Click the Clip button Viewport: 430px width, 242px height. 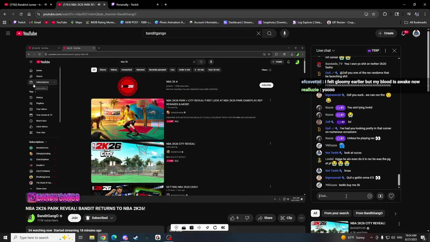pyautogui.click(x=286, y=218)
